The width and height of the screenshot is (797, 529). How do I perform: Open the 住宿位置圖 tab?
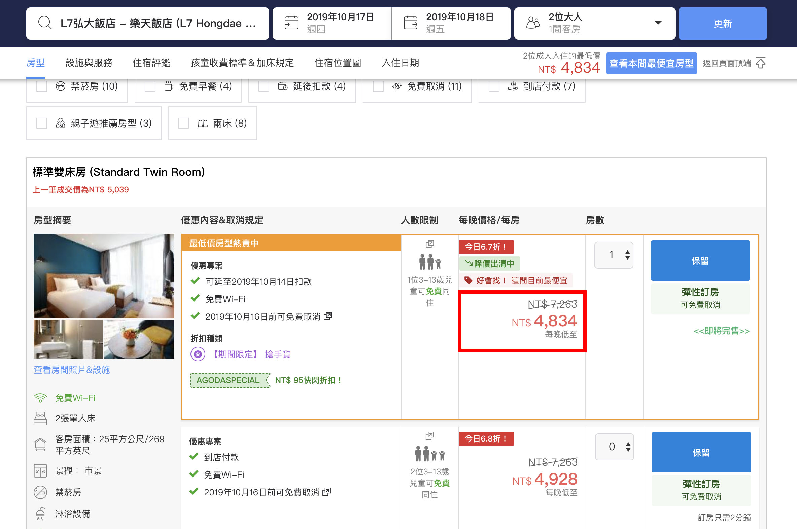click(x=338, y=63)
